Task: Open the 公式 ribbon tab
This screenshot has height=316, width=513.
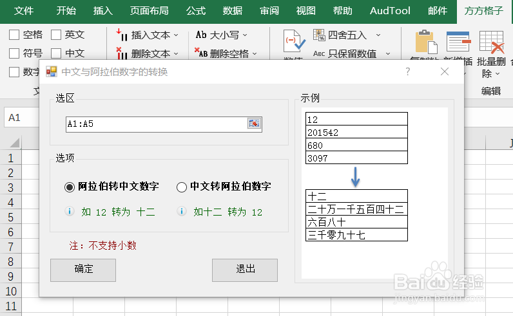Action: click(x=196, y=11)
